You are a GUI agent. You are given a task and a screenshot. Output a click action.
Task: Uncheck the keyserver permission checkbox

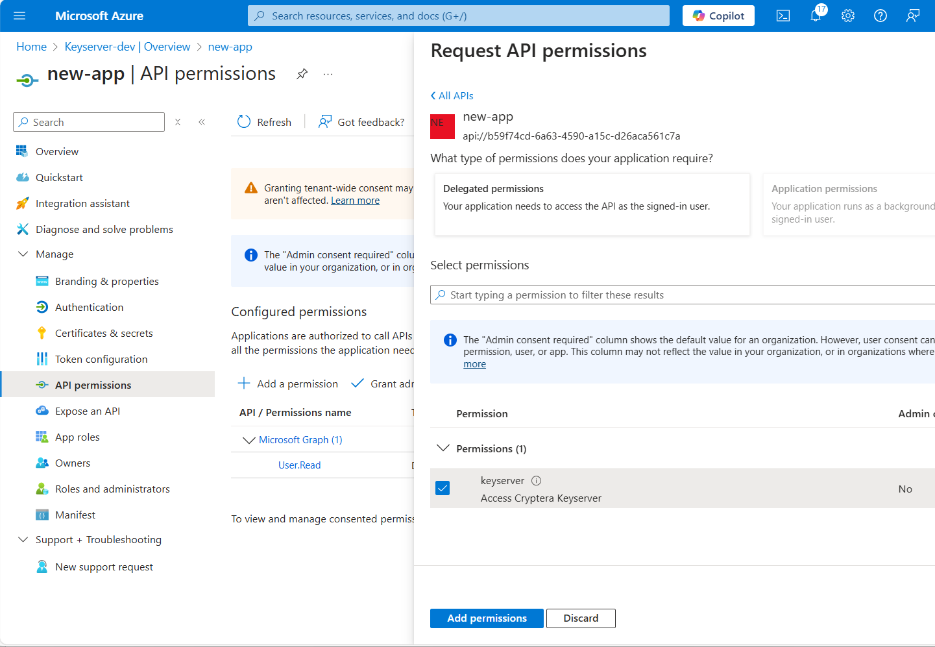[443, 488]
